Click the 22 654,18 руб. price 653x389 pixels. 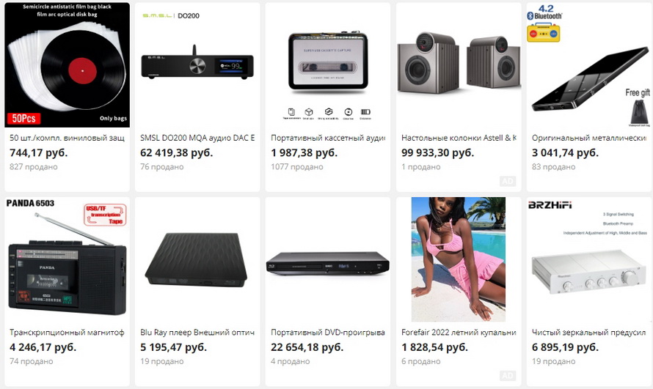click(x=307, y=347)
